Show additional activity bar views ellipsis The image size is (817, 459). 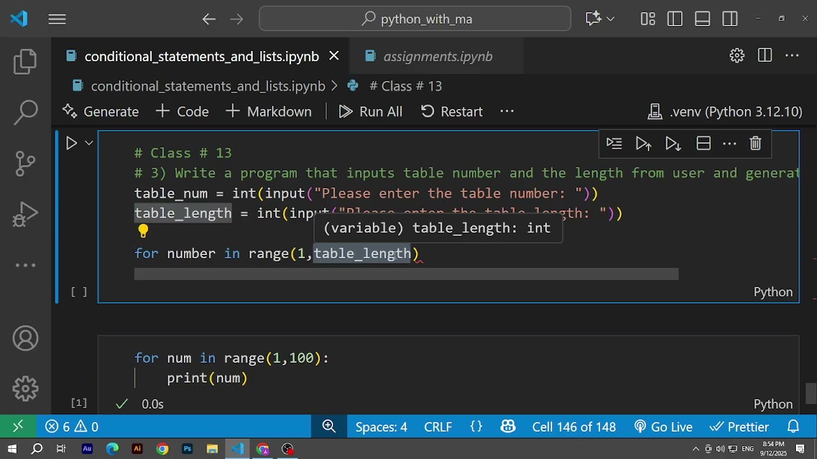coord(26,265)
